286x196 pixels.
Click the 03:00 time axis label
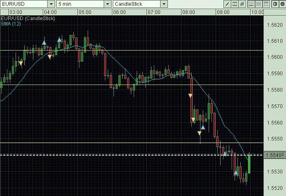16,12
